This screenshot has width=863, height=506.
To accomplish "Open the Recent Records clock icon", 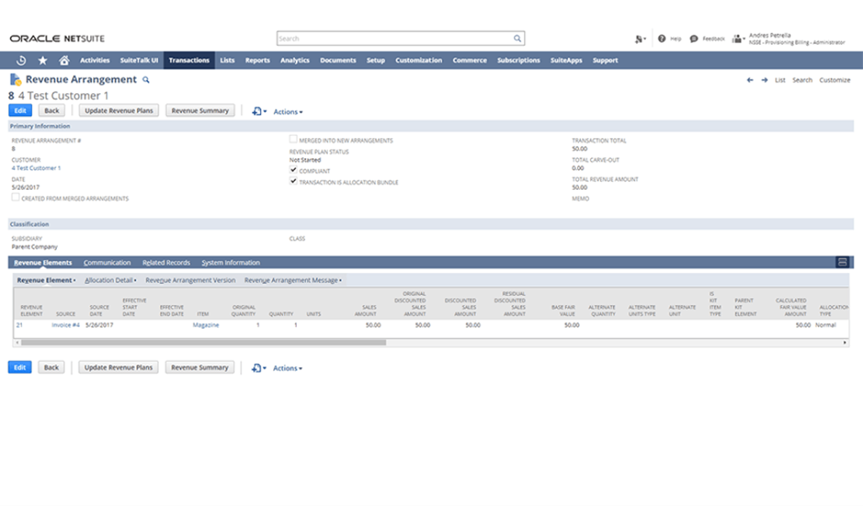I will 21,60.
